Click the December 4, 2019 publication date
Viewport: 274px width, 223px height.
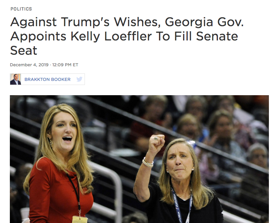coord(29,65)
